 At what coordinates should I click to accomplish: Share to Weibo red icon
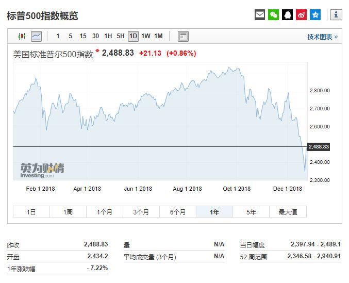coord(301,15)
